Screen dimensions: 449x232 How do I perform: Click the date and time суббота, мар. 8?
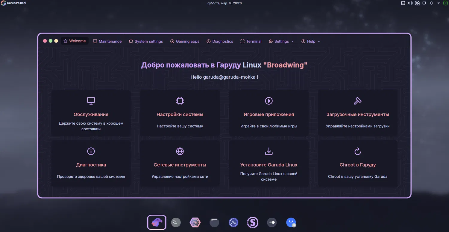pyautogui.click(x=224, y=3)
